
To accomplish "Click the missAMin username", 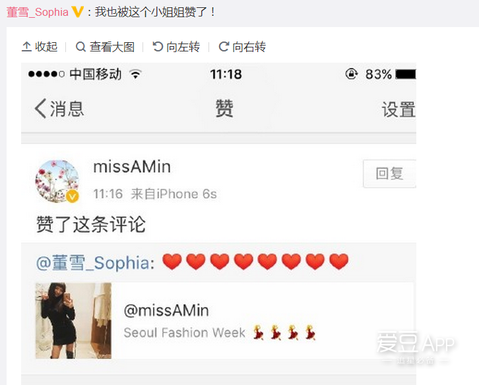I will (132, 167).
